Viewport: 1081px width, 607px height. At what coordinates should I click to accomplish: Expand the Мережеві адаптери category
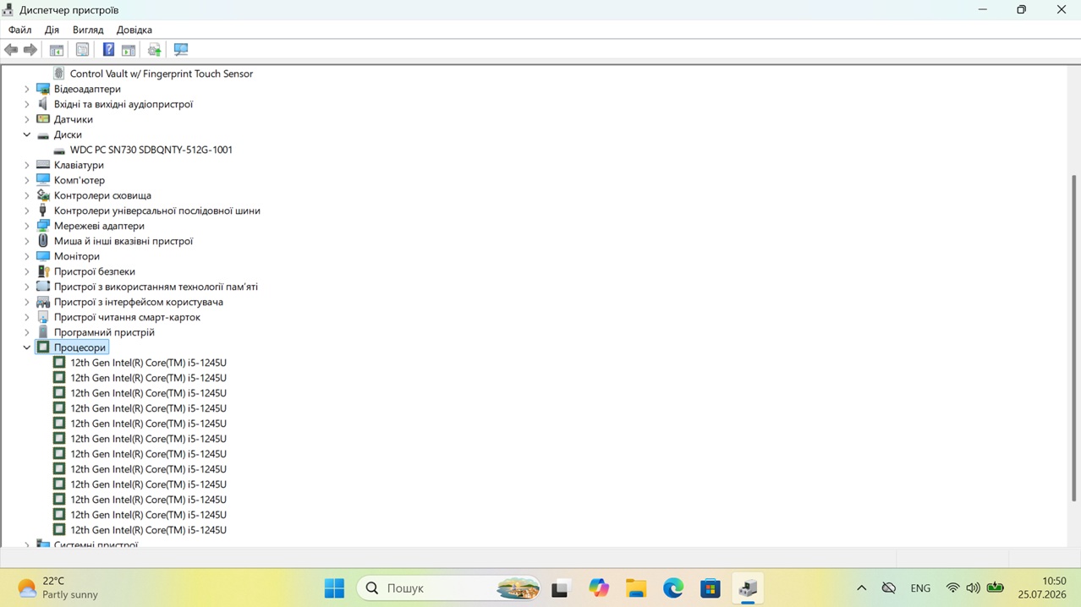(26, 226)
